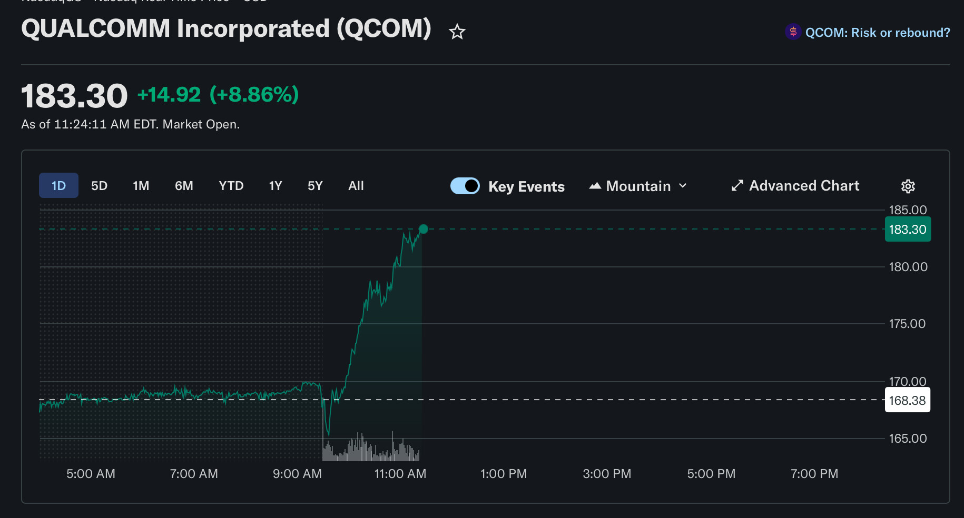Open the Advanced Chart view
The width and height of the screenshot is (964, 518).
click(x=795, y=186)
